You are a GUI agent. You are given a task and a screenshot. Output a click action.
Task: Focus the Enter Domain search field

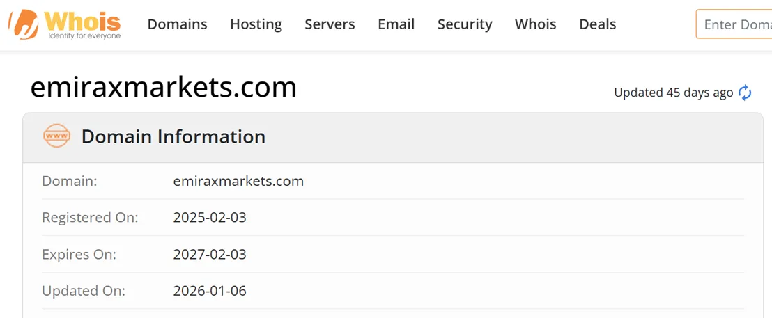734,24
